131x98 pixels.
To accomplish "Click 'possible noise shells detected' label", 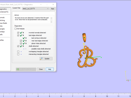I will tap(41, 49).
